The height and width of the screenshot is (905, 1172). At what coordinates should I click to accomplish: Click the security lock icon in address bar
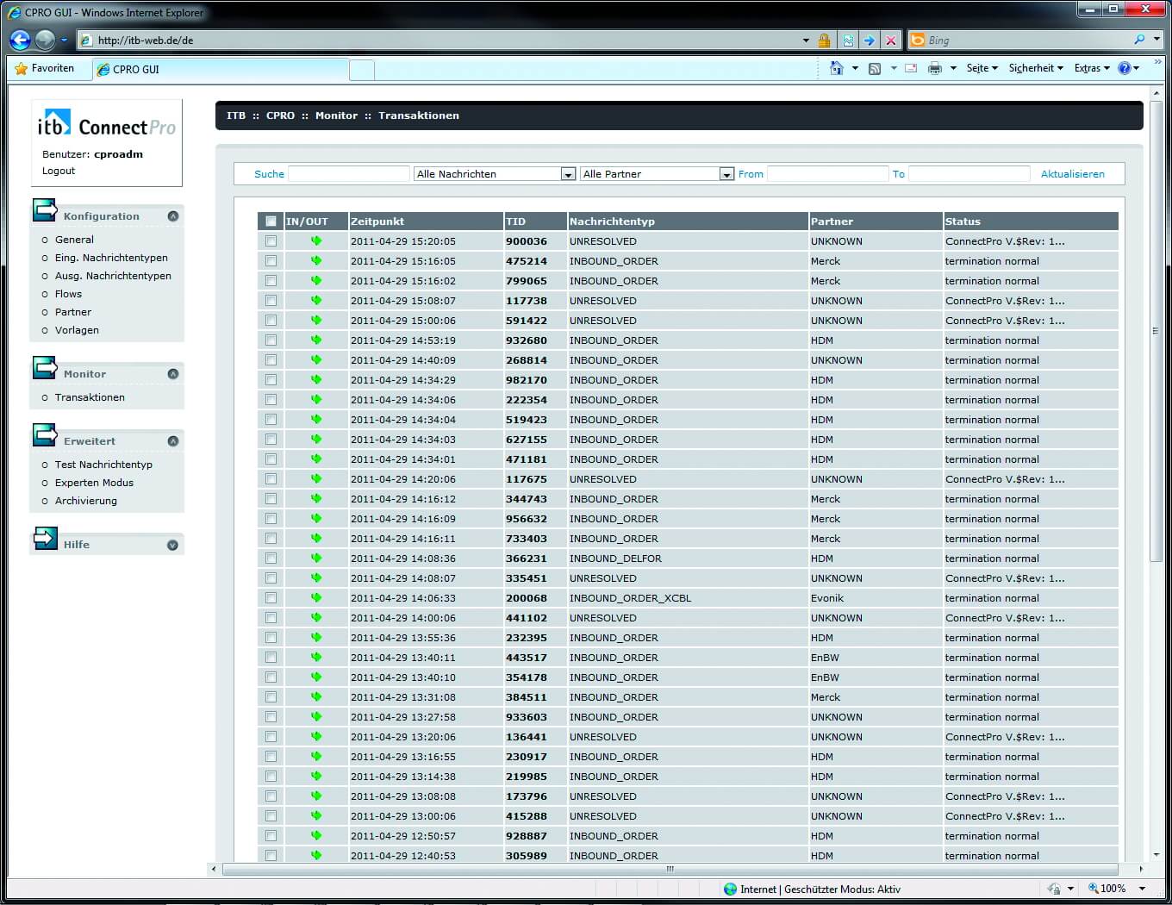(x=824, y=41)
